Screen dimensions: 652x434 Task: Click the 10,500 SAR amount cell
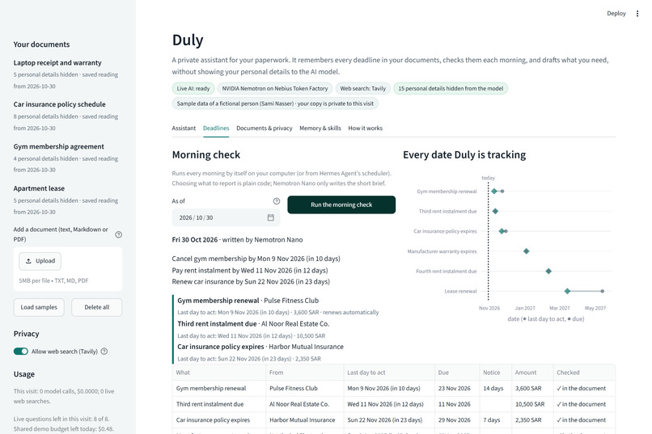click(532, 404)
